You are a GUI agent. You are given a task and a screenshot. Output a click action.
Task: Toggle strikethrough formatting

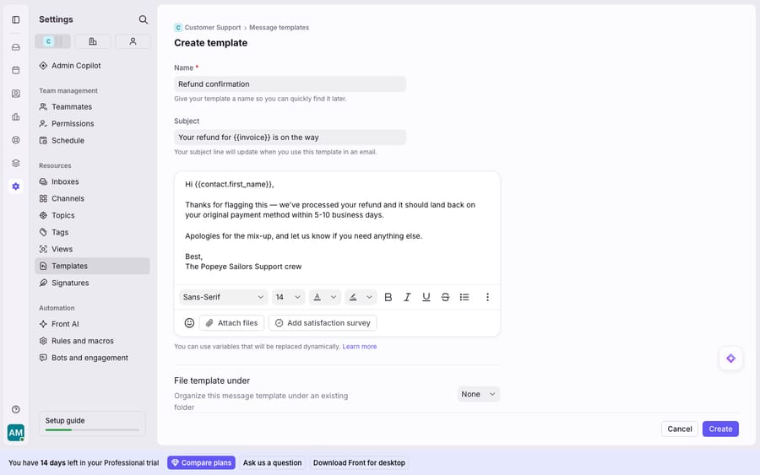pos(445,297)
